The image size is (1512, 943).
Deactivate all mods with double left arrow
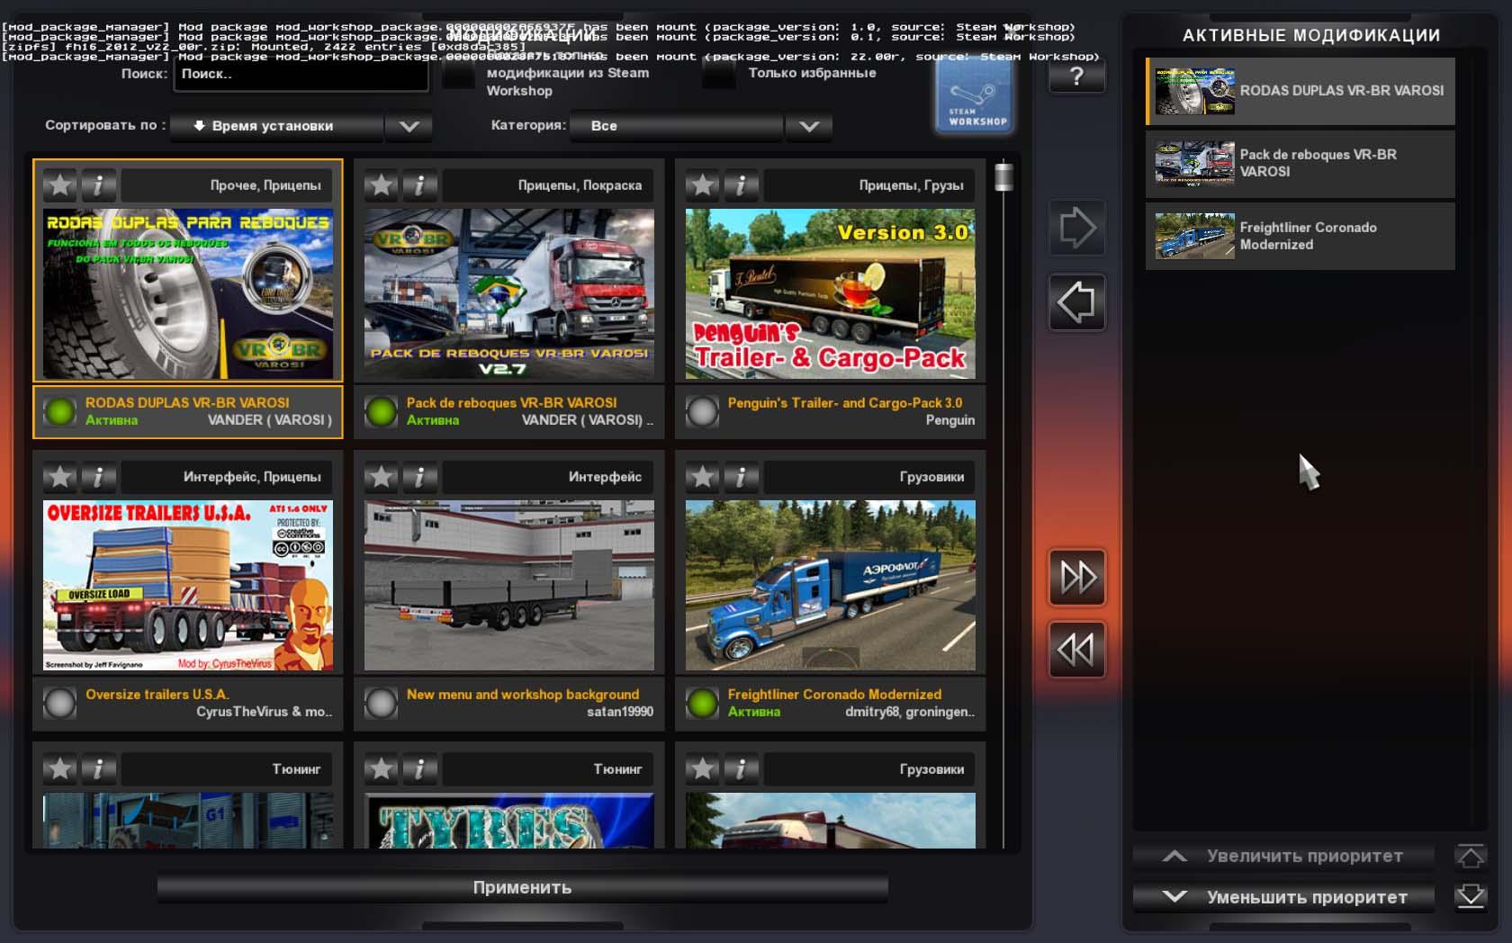[x=1077, y=649]
